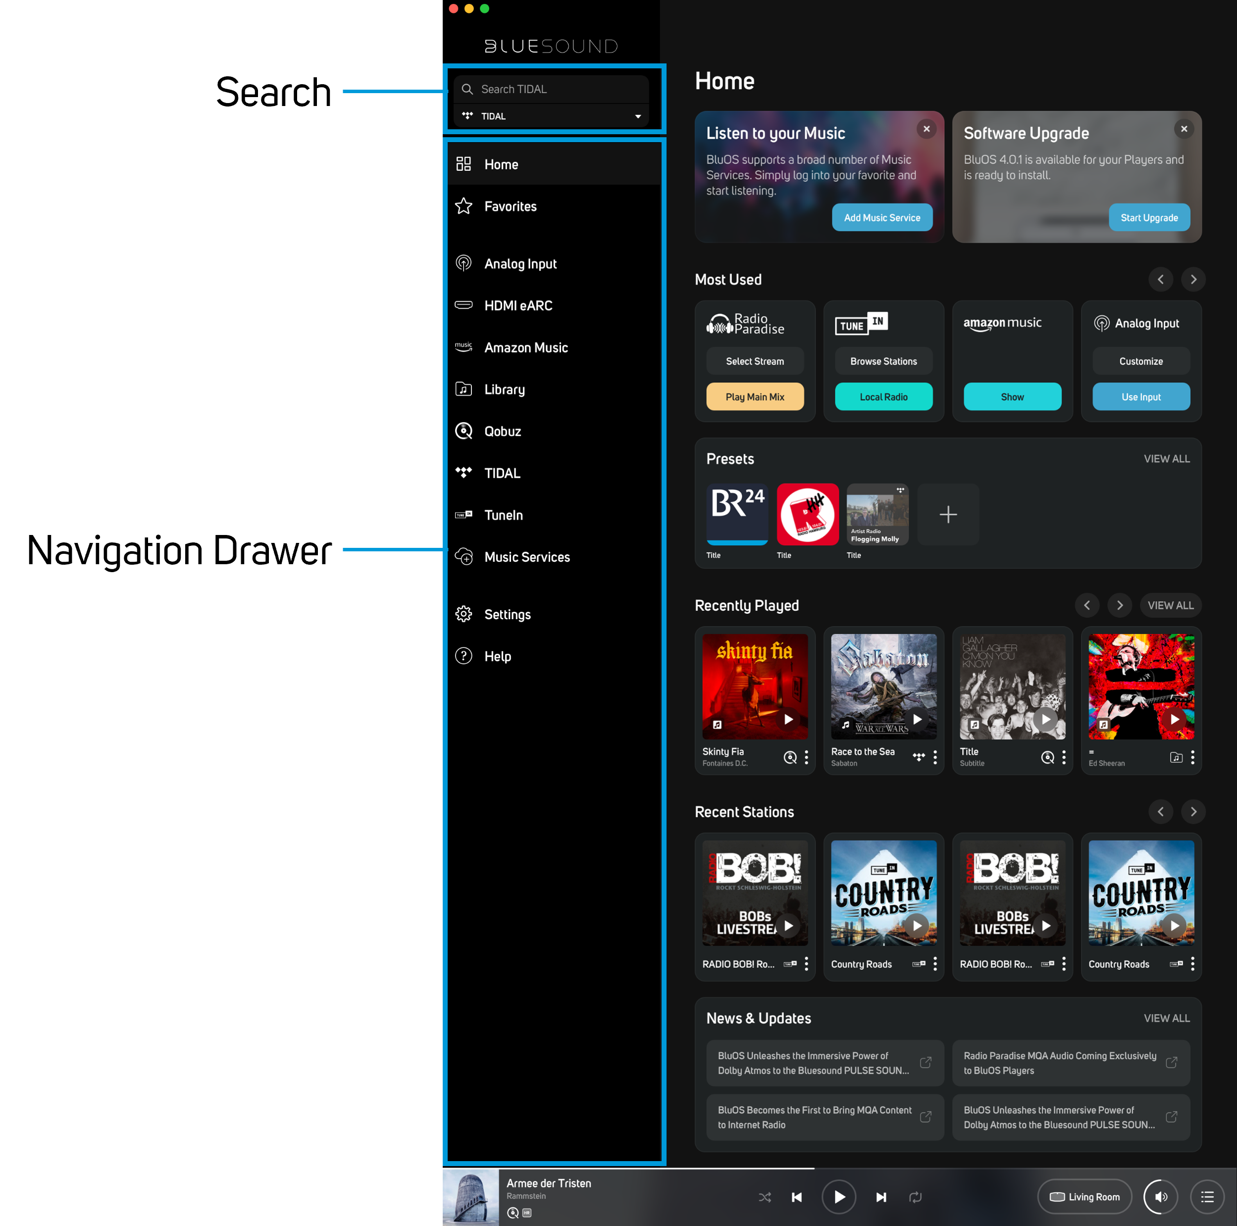The image size is (1237, 1226).
Task: Open Music Services in the sidebar
Action: [x=527, y=557]
